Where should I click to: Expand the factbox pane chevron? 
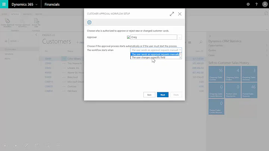(x=210, y=36)
